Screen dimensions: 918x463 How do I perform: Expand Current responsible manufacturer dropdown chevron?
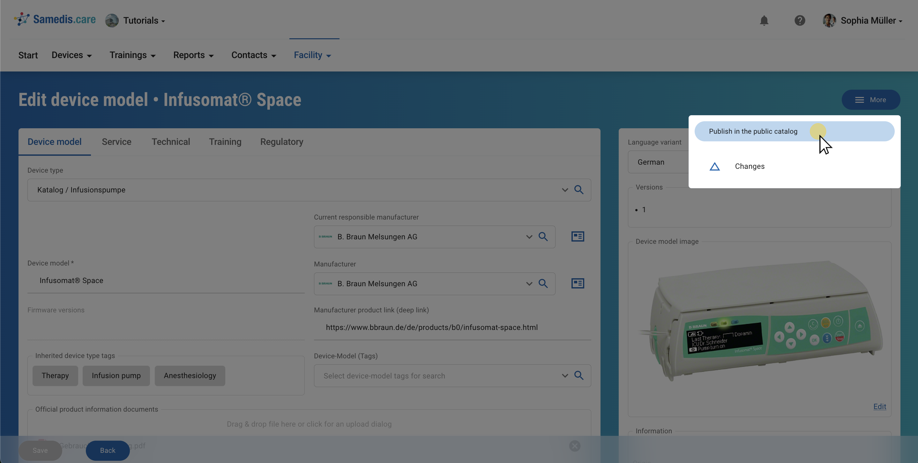(529, 237)
